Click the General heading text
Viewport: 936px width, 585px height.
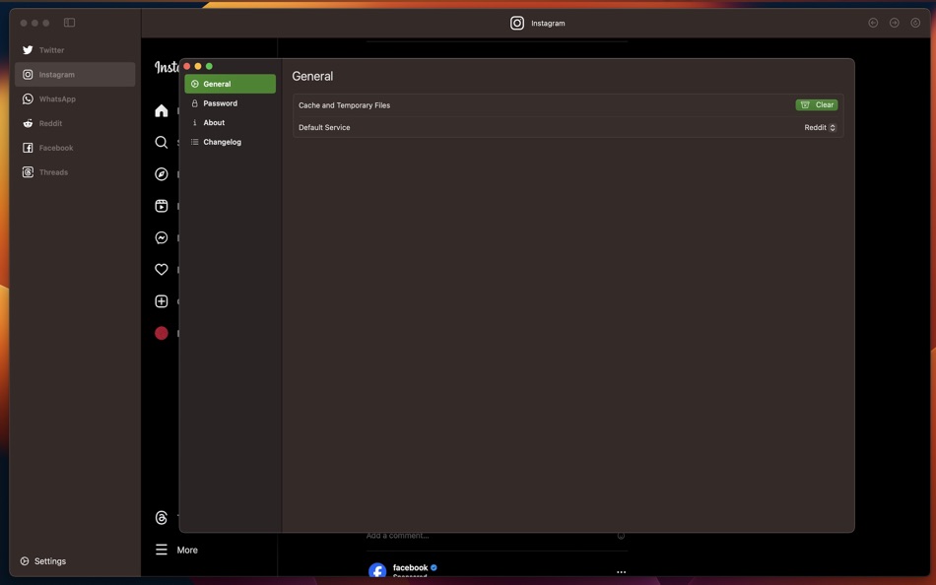(312, 77)
